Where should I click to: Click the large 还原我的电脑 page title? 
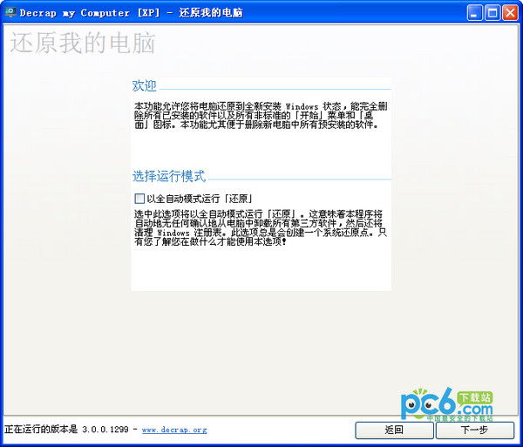[70, 44]
